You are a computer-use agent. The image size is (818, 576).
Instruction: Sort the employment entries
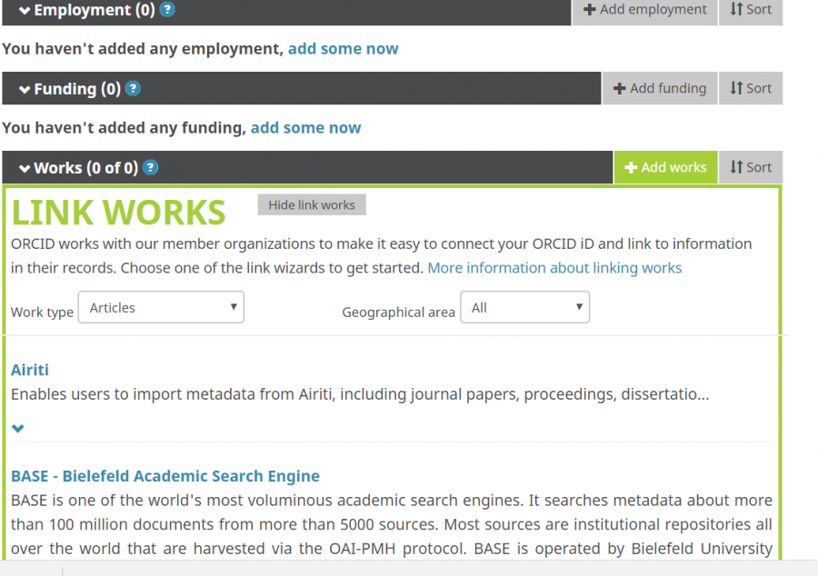tap(751, 10)
